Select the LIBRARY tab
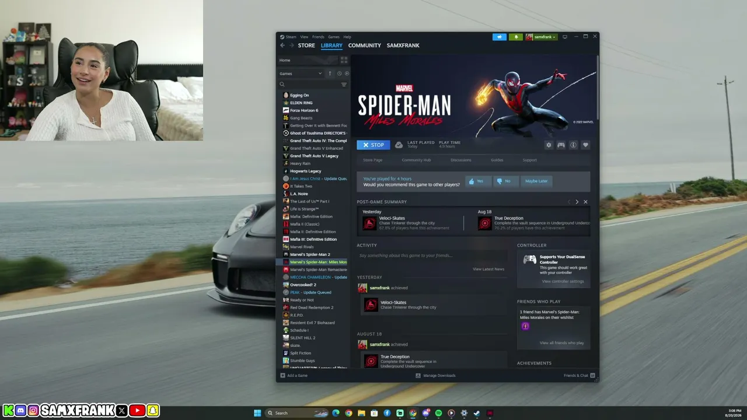747x420 pixels. (x=331, y=45)
